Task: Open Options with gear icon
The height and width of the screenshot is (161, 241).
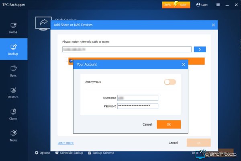Action: click(43, 153)
